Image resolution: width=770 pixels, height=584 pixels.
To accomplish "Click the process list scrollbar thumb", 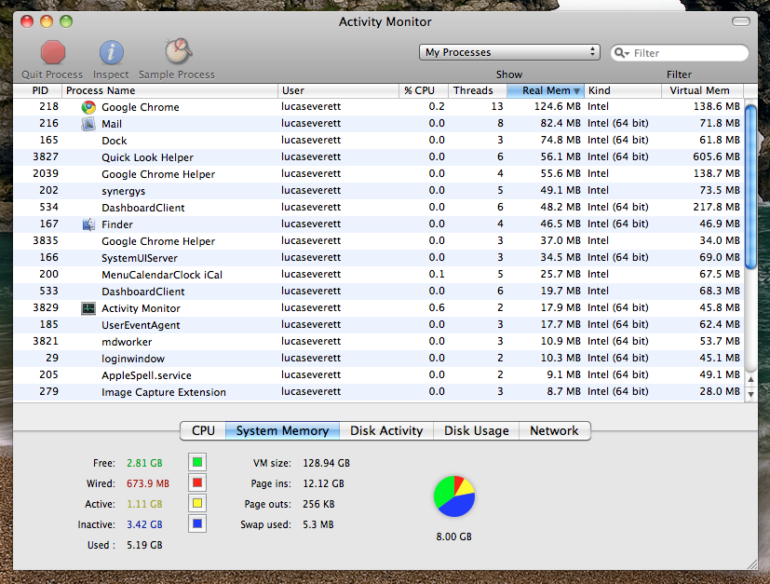I will point(750,186).
